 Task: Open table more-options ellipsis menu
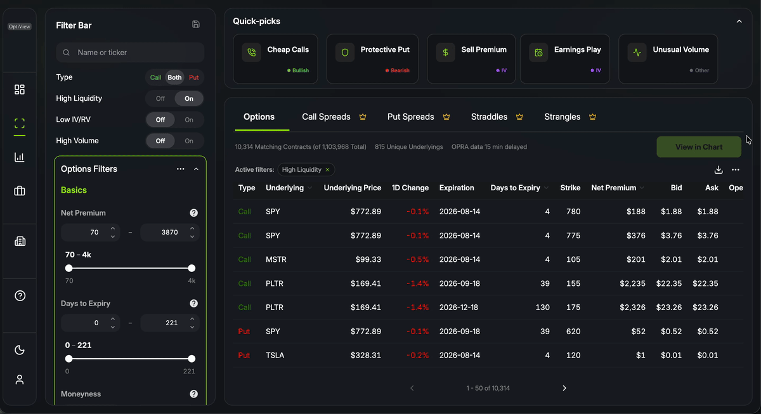pos(736,170)
